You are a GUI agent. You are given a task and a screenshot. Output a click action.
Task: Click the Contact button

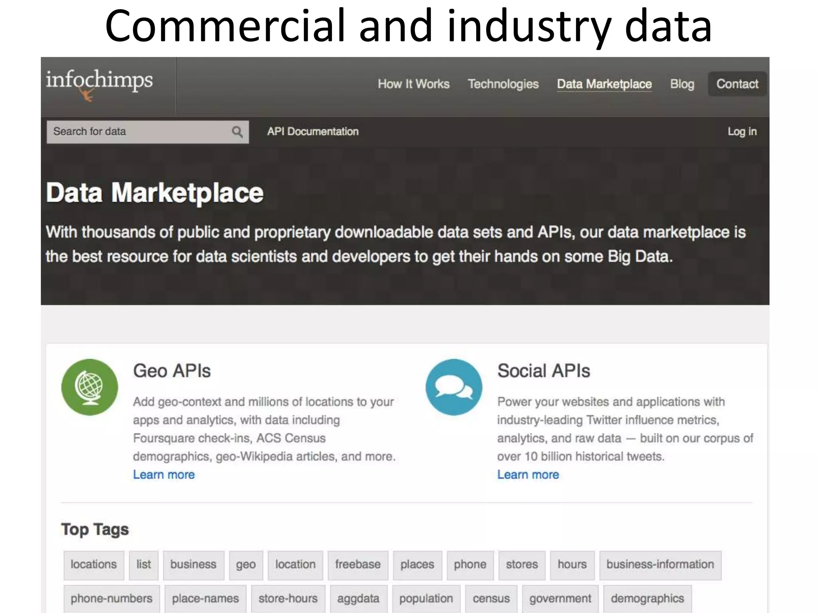(x=737, y=84)
